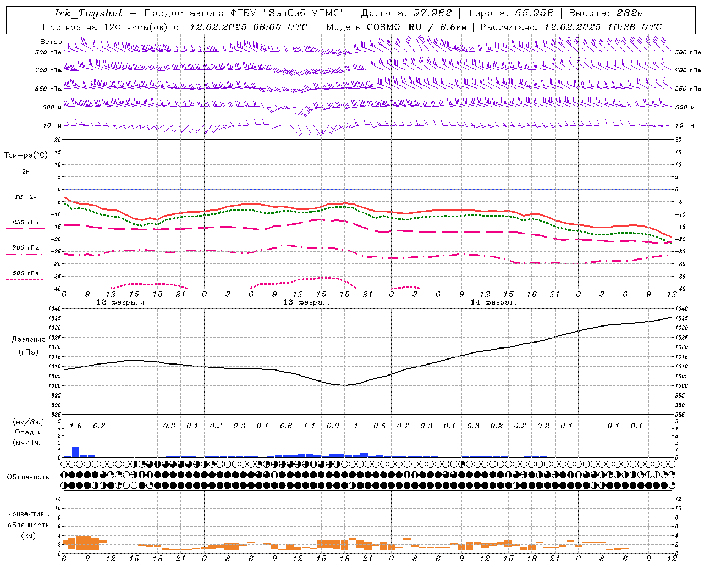Click the precipitation value 0.6
The image size is (704, 563).
coord(286,426)
